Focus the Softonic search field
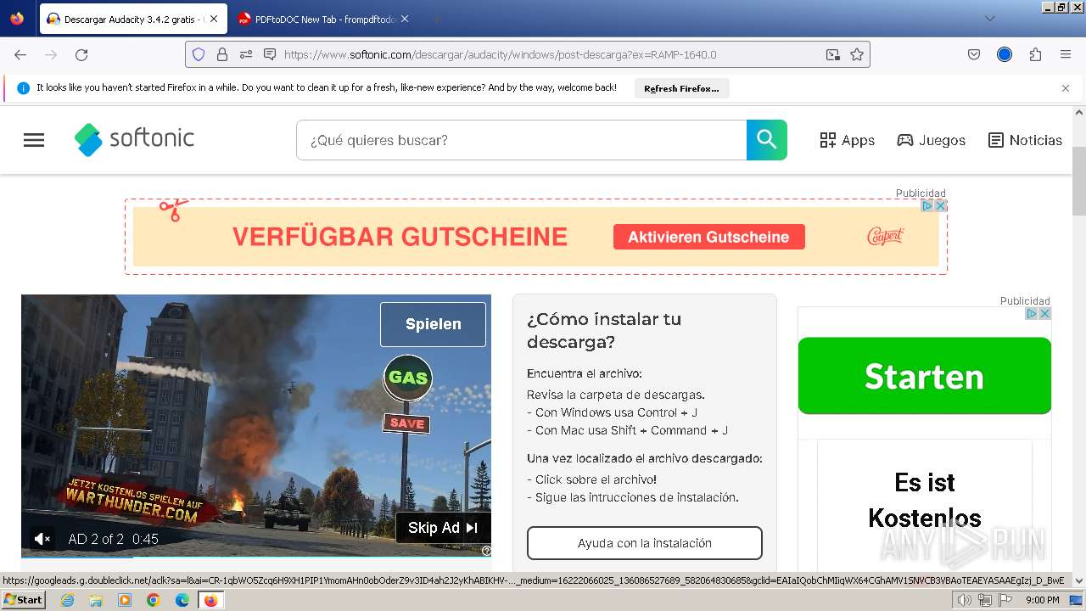This screenshot has width=1086, height=611. point(521,140)
